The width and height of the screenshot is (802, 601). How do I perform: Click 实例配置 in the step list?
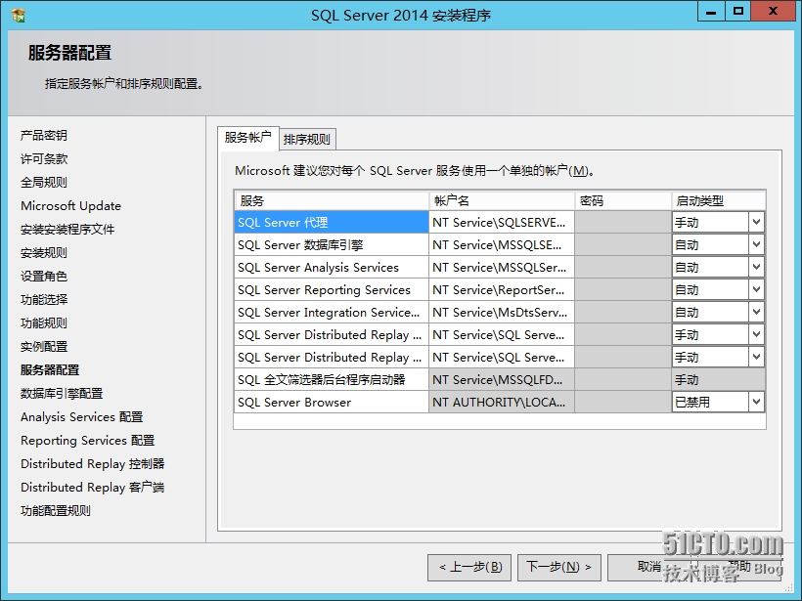click(44, 347)
